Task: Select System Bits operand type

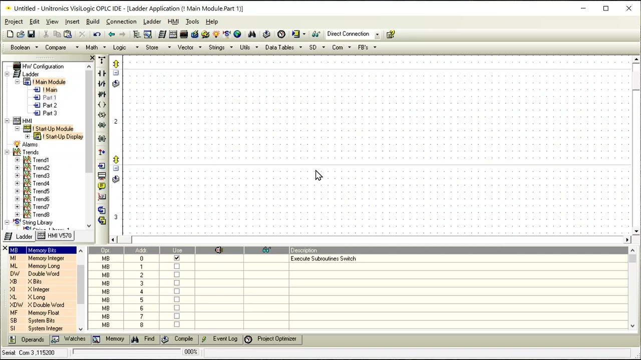Action: pos(42,320)
